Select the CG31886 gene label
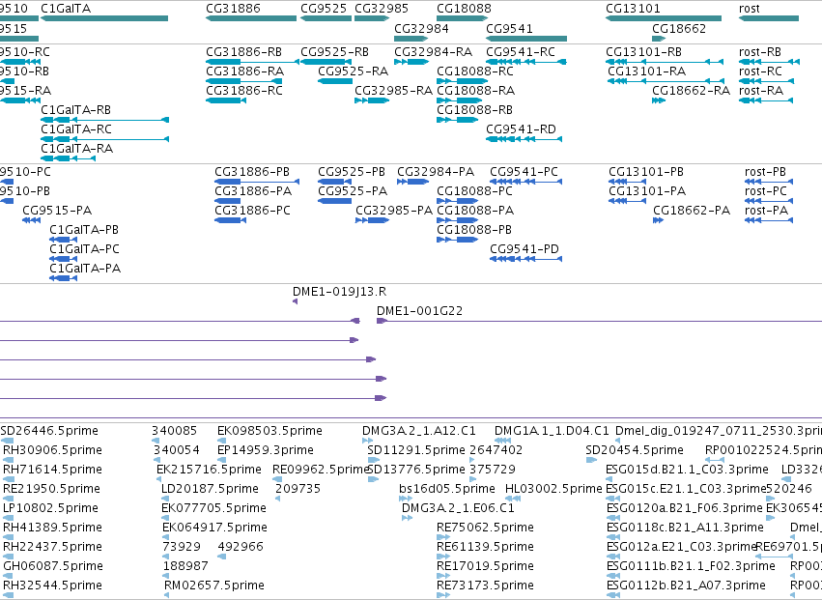The height and width of the screenshot is (600, 822). pos(233,9)
